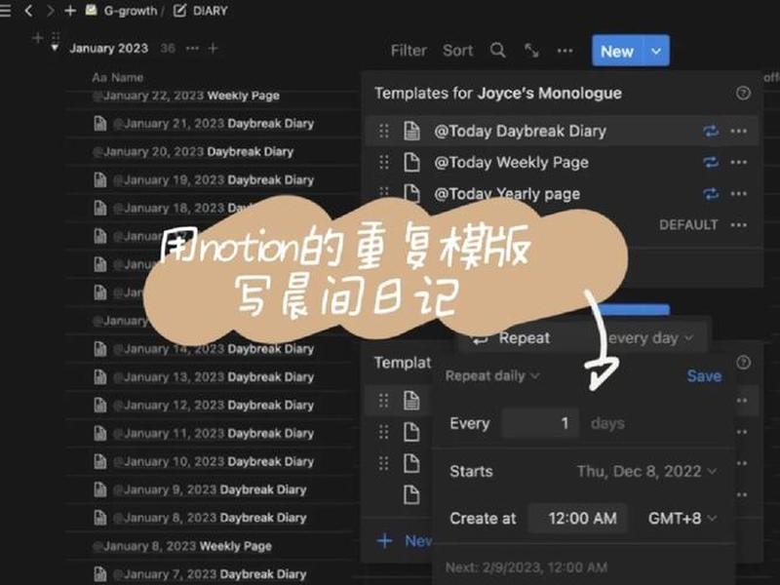Viewport: 780px width, 585px height.
Task: Grab drag handle of Daybreak Diary template
Action: click(x=383, y=131)
